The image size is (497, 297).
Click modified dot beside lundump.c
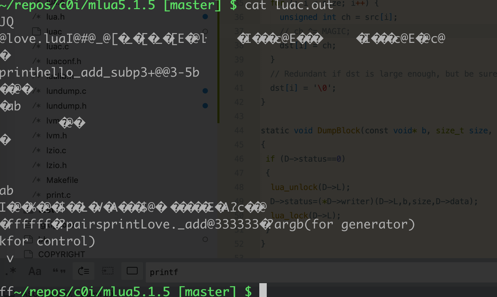[205, 91]
